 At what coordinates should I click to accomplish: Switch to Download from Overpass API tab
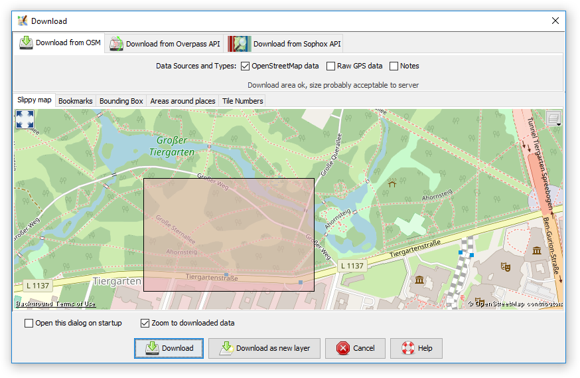165,44
